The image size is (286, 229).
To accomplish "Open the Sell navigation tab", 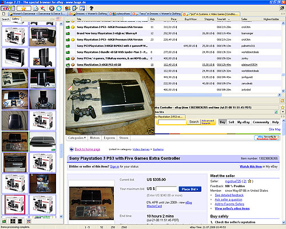I will [231, 122].
